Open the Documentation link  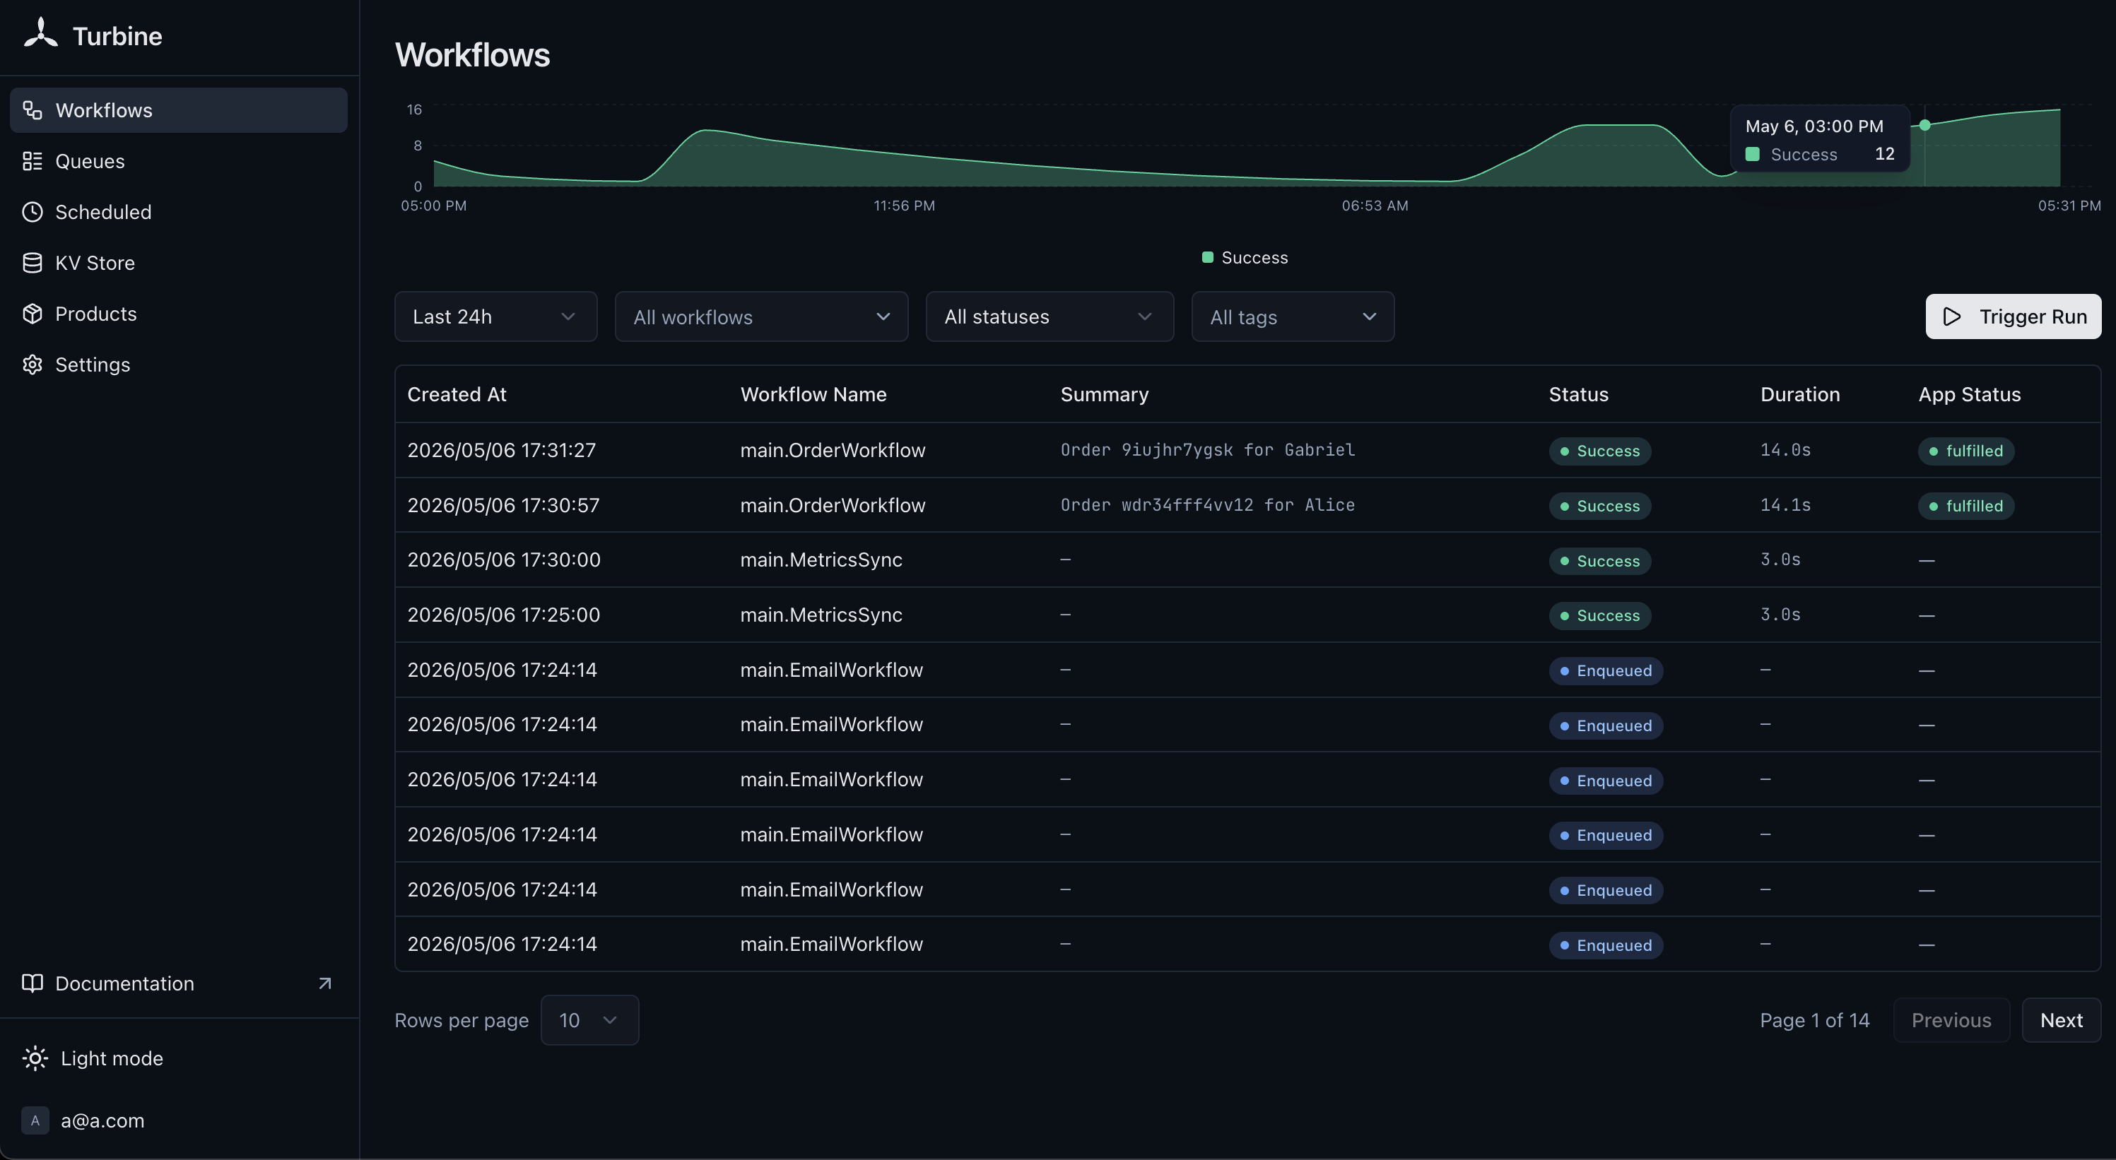[x=178, y=983]
